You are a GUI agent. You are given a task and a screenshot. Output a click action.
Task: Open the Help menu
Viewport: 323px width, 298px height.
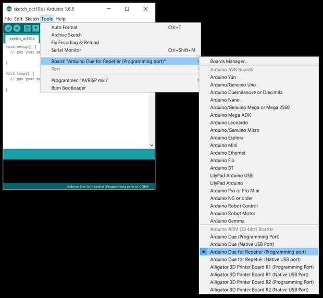point(60,19)
